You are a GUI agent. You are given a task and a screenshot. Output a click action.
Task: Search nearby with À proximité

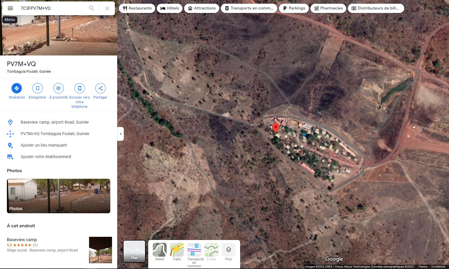pos(59,91)
